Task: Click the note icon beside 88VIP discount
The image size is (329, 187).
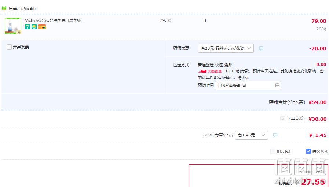Action: [275, 135]
